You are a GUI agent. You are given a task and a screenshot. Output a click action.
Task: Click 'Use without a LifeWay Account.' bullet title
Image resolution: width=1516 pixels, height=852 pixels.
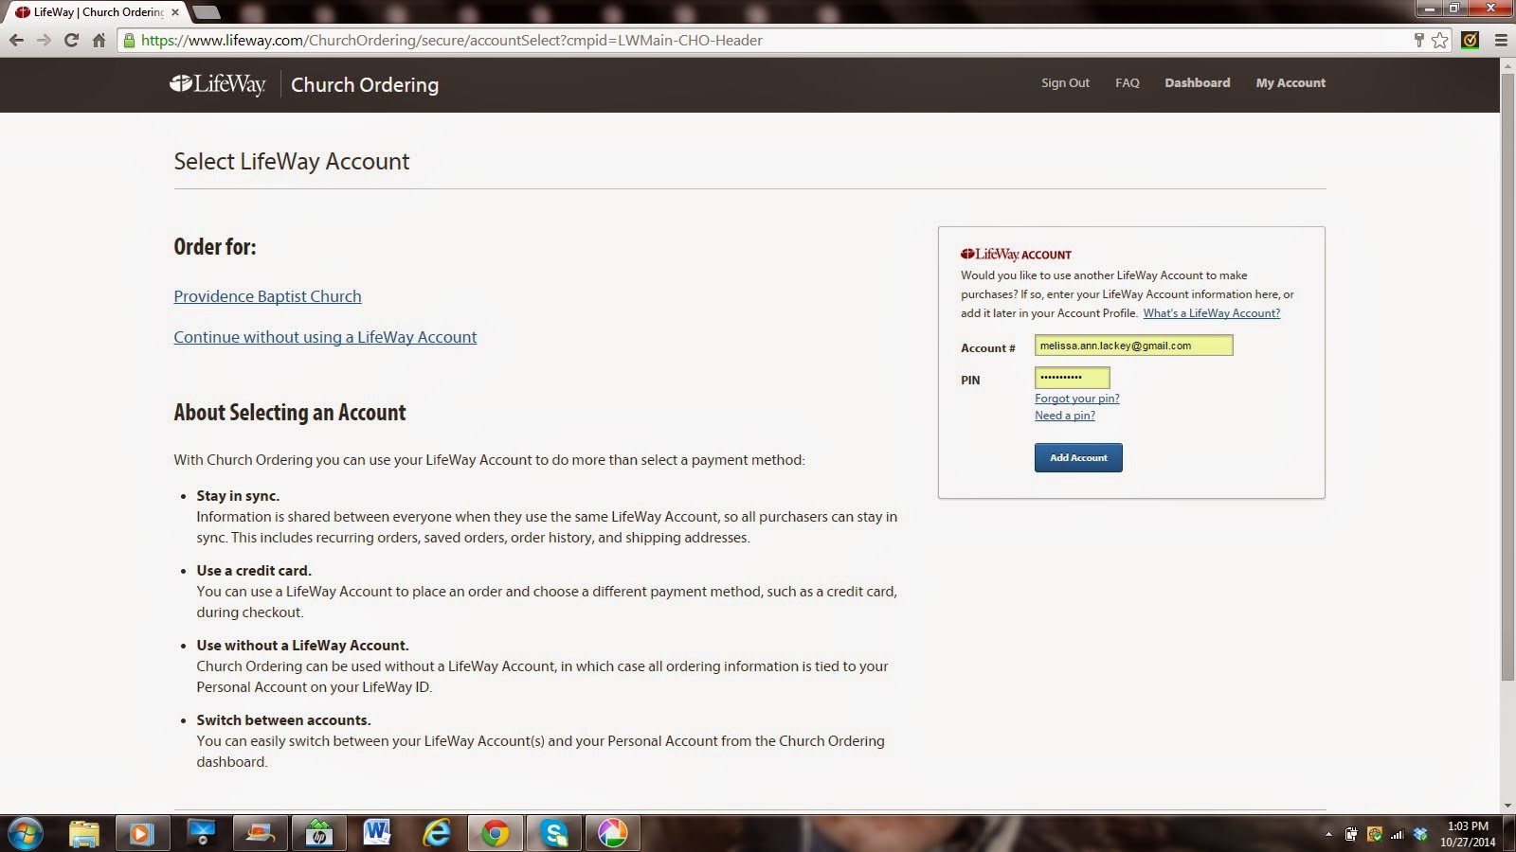pyautogui.click(x=302, y=646)
